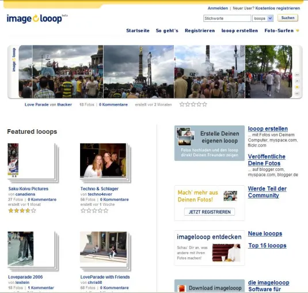Viewport: 308px width, 293px height.
Task: Select Registrieren in navigation bar
Action: pyautogui.click(x=200, y=31)
